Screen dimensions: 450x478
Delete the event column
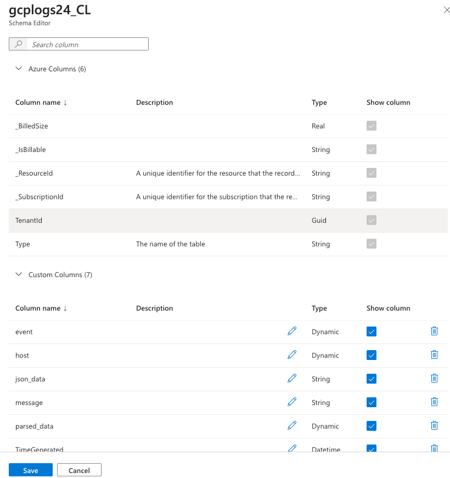click(434, 331)
